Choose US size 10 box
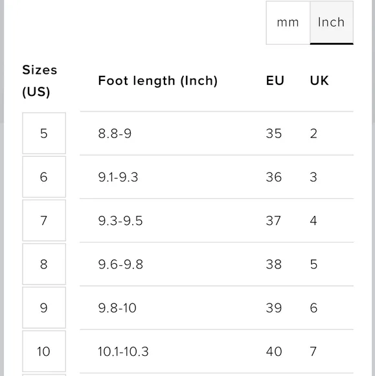The width and height of the screenshot is (375, 376). (x=44, y=351)
